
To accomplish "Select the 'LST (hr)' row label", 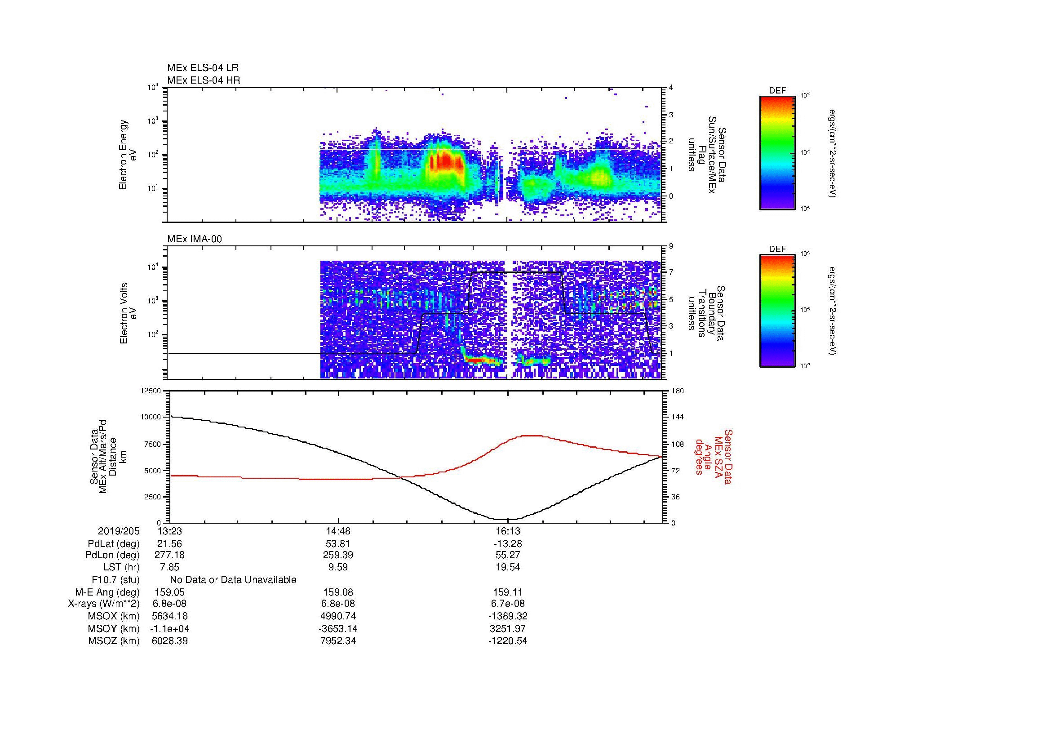I will pyautogui.click(x=121, y=567).
